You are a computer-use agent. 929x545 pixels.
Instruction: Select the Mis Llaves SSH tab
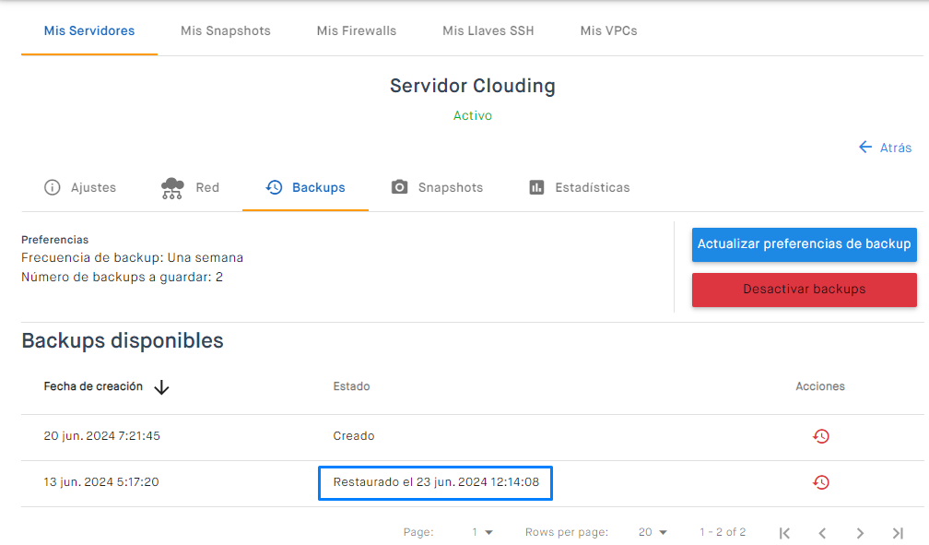click(x=488, y=30)
